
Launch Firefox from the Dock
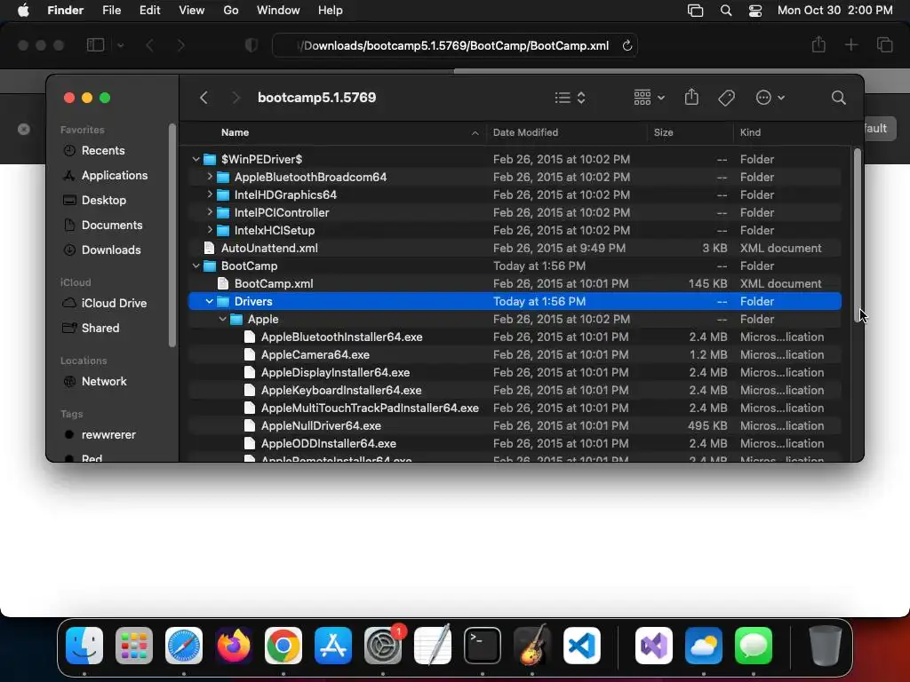click(234, 646)
